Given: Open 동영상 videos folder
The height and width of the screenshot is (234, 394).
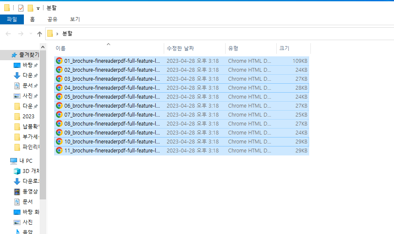Looking at the screenshot, I should click(x=25, y=191).
